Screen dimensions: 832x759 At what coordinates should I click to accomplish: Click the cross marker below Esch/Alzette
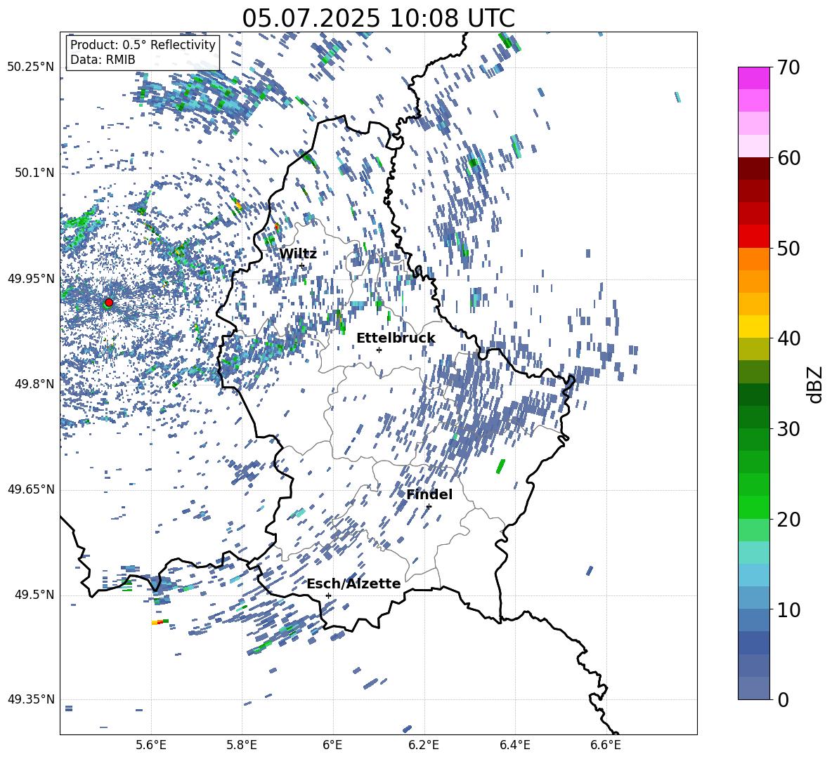tap(328, 595)
